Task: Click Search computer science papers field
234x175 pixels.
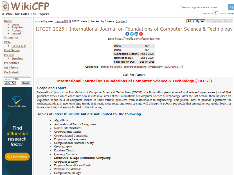Action: pyautogui.click(x=203, y=7)
